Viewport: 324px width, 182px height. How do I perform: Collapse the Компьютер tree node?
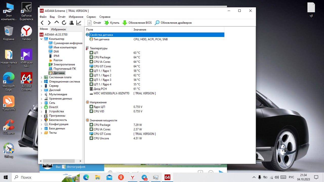click(42, 39)
